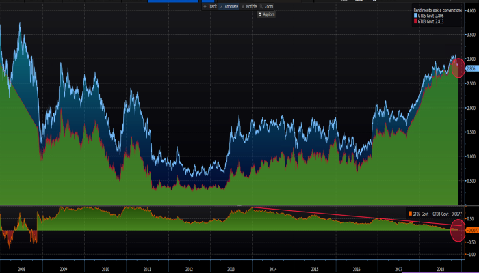Screen dimensions: 479x273
Task: Select the Annotare annotation tool
Action: point(230,5)
